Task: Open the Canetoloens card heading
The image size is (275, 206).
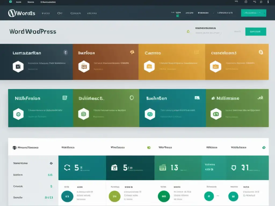Action: tap(224, 53)
